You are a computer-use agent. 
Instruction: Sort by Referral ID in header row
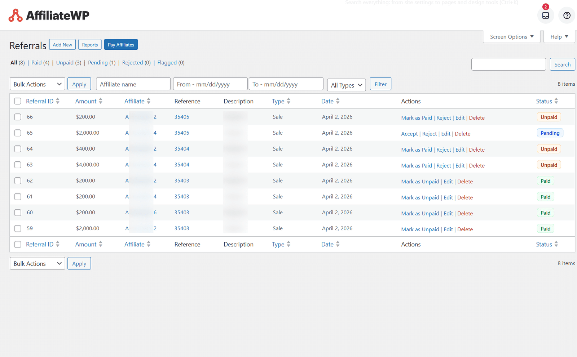click(x=43, y=101)
